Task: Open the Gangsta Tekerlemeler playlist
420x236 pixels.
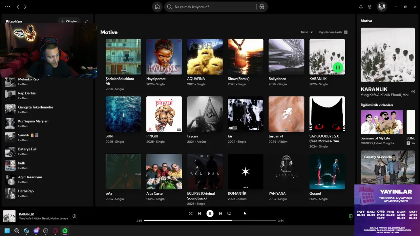Action: click(48, 109)
